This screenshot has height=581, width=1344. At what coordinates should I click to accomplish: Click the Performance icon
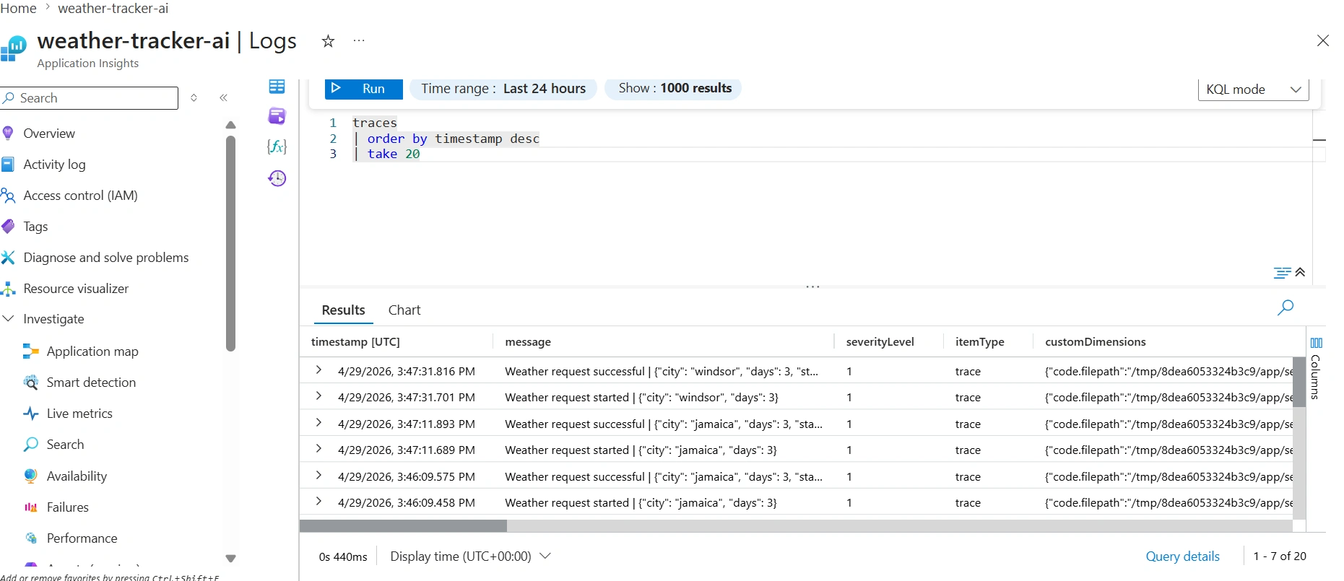31,538
